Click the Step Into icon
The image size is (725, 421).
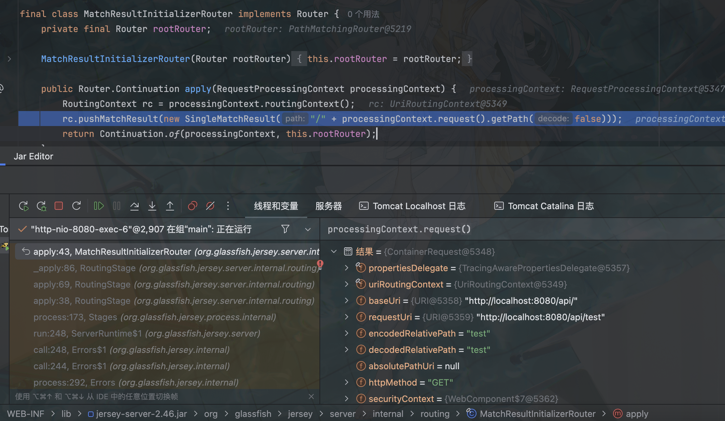click(152, 206)
